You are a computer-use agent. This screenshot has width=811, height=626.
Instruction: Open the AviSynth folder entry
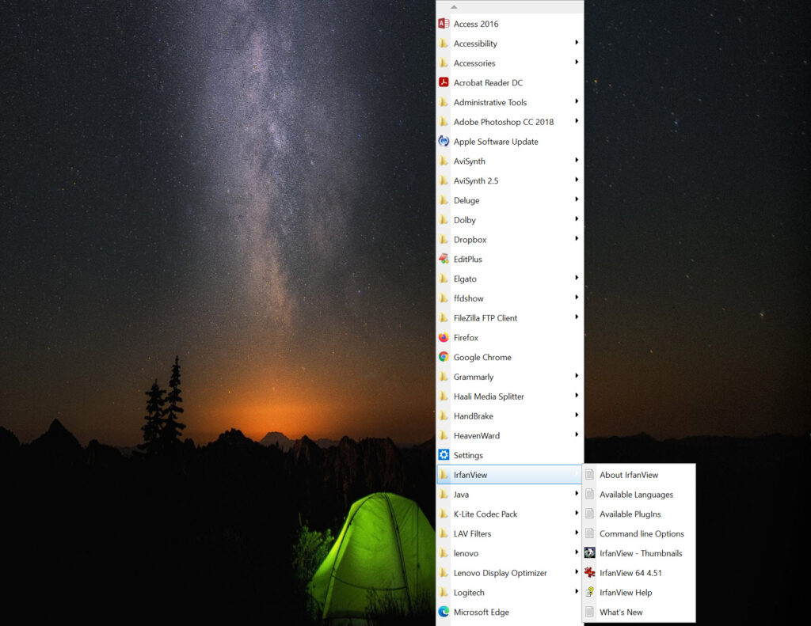tap(509, 161)
